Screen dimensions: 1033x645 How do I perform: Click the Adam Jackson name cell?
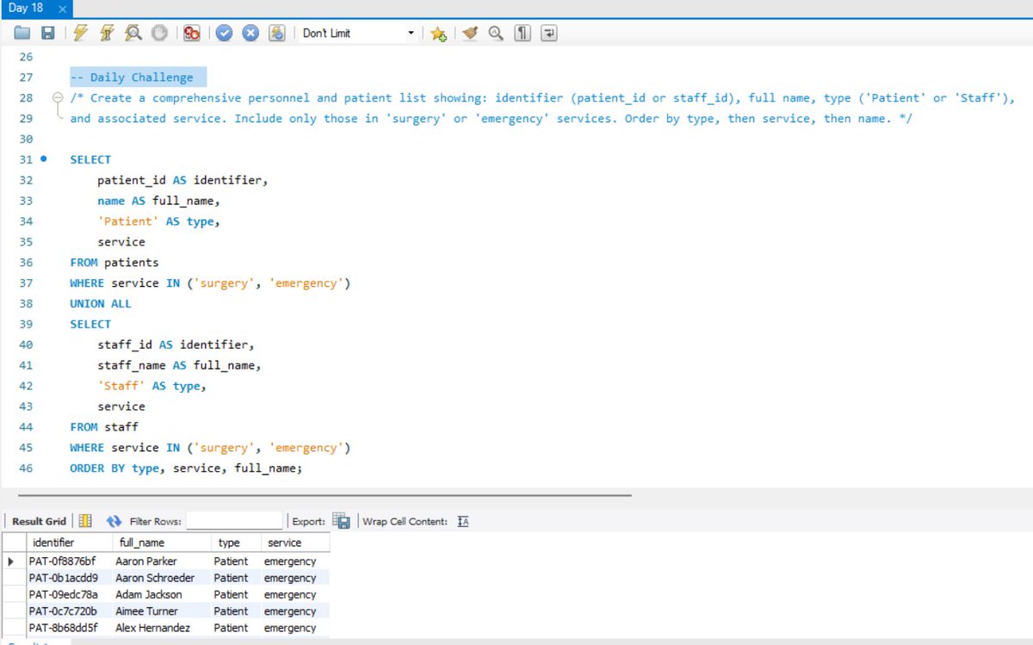(x=161, y=594)
